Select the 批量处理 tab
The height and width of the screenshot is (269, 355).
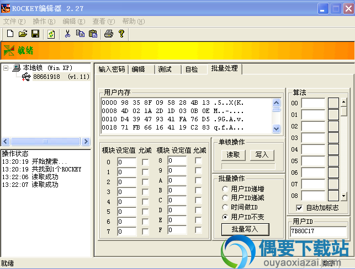coord(224,68)
